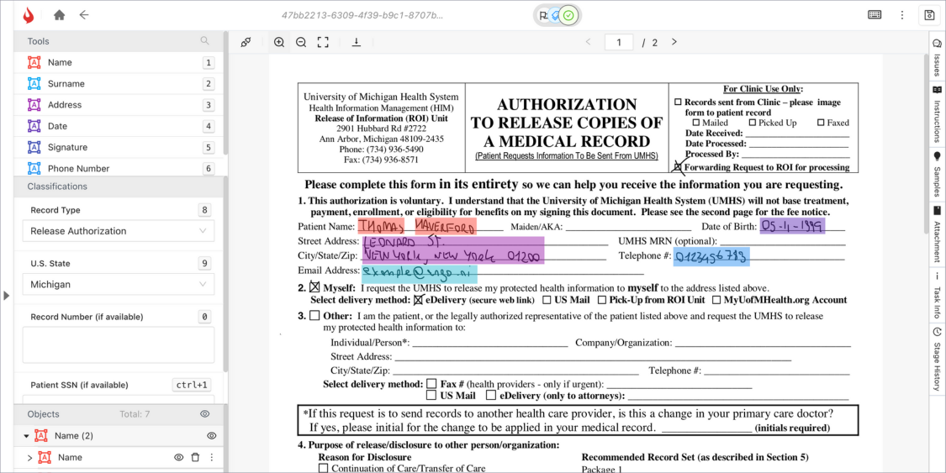Image resolution: width=946 pixels, height=473 pixels.
Task: Open the Attachment side tab
Action: (x=937, y=234)
